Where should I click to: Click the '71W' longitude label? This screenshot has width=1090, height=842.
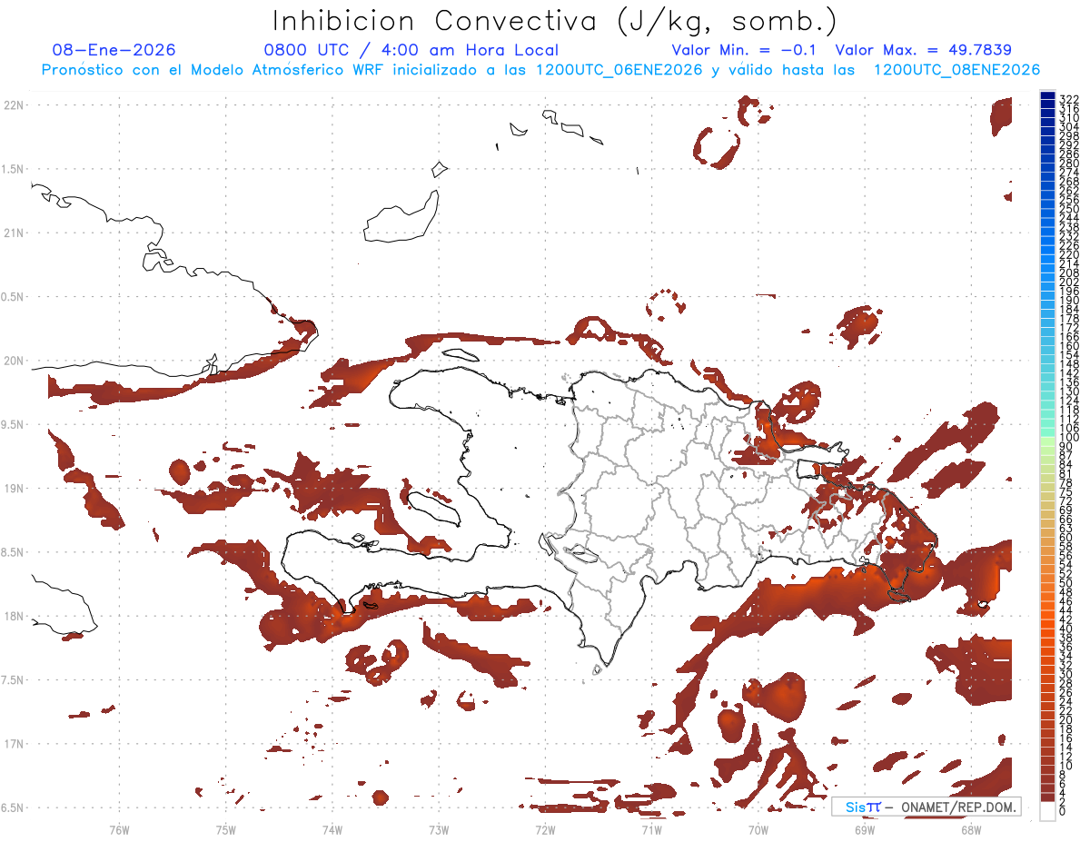click(x=651, y=829)
